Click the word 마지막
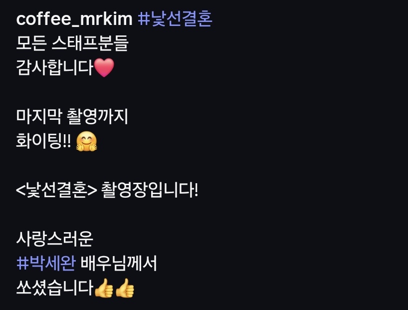Screen dimensions: 408x310 point(39,117)
